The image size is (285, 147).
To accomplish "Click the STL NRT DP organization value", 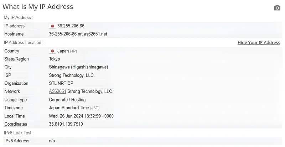I will tap(61, 83).
